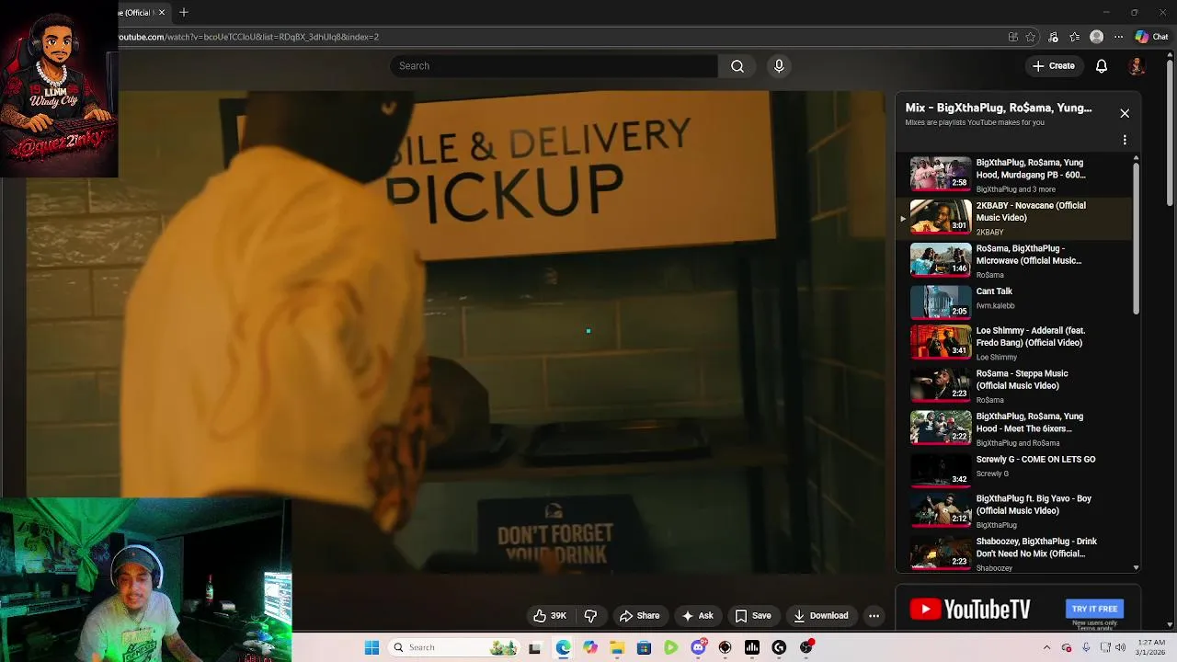
Task: Save the video to a playlist
Action: (752, 616)
